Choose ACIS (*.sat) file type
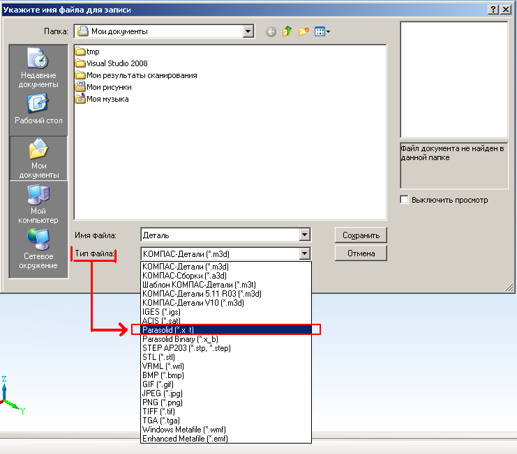 (226, 320)
